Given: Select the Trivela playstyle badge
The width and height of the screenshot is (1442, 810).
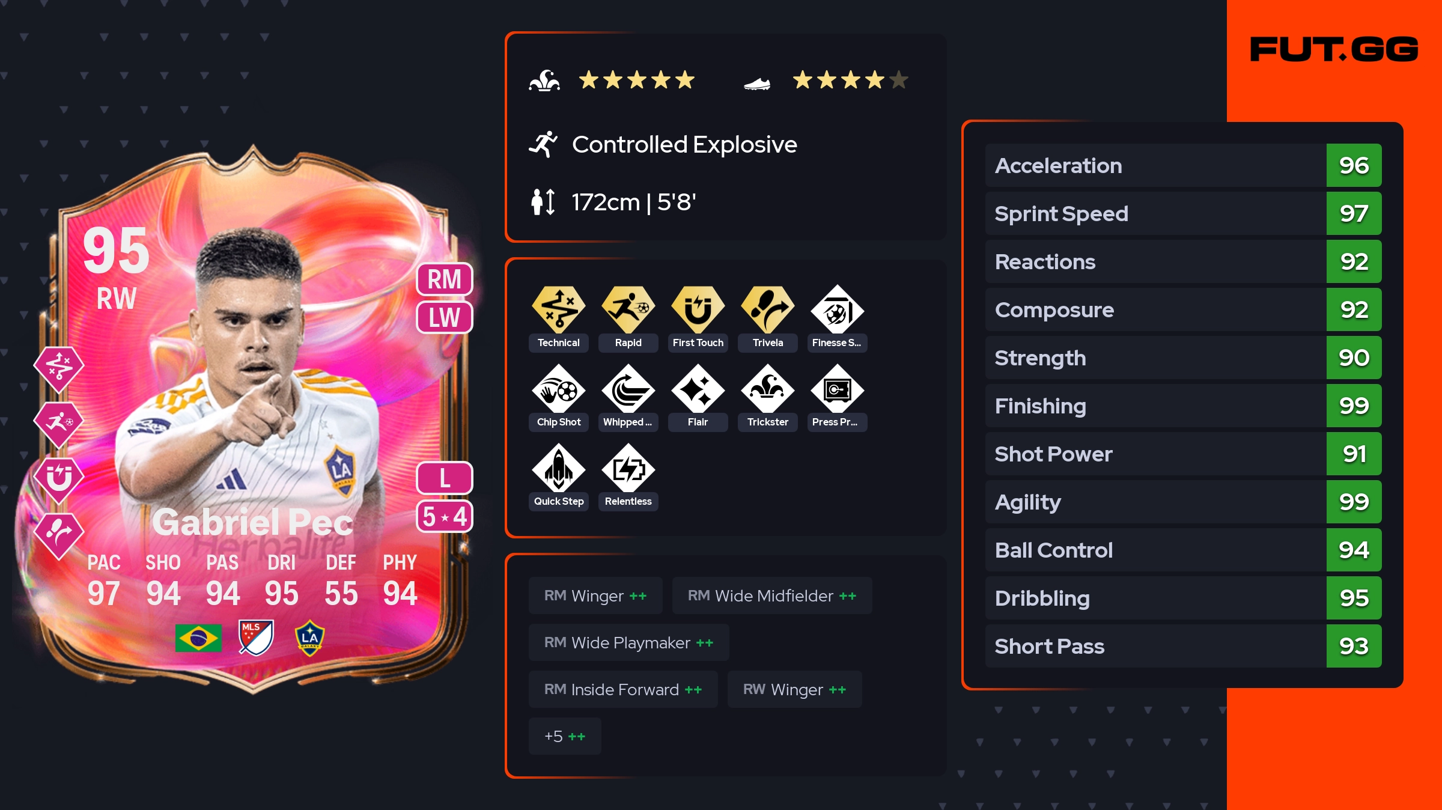Looking at the screenshot, I should [x=767, y=309].
